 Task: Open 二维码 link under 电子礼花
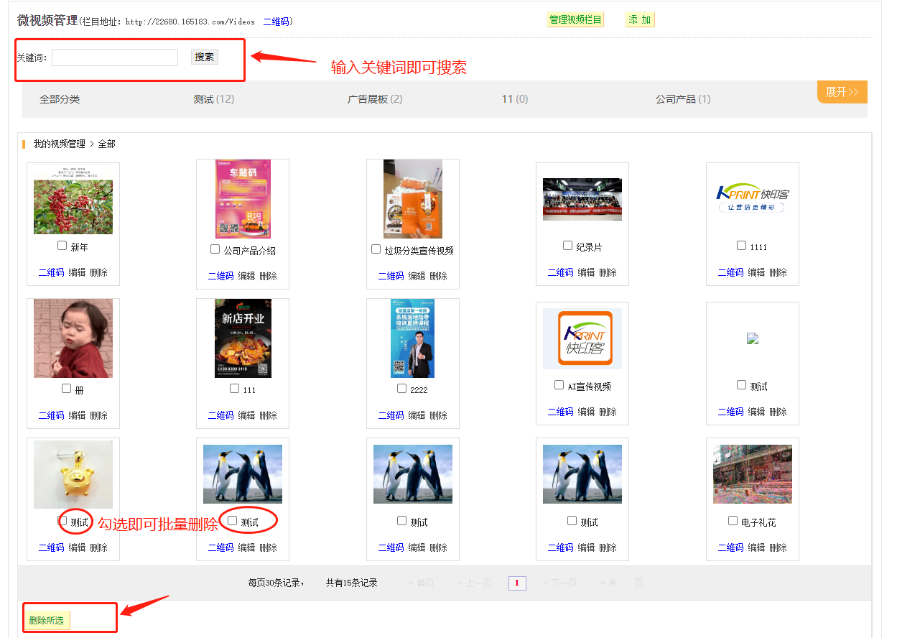pos(730,547)
